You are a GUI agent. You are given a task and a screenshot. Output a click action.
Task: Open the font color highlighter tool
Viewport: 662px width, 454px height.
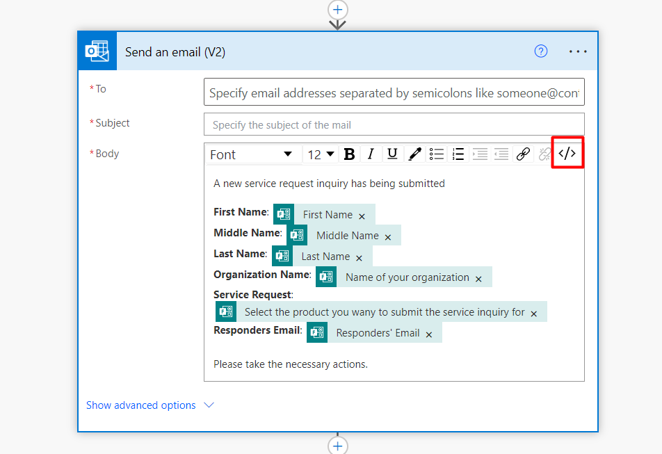[x=414, y=154]
